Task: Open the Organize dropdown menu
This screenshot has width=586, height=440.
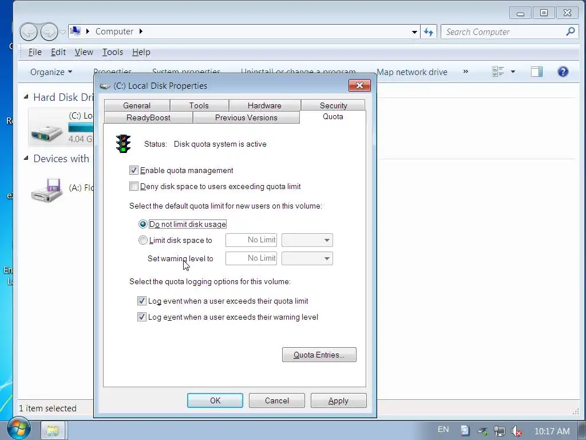Action: coord(51,72)
